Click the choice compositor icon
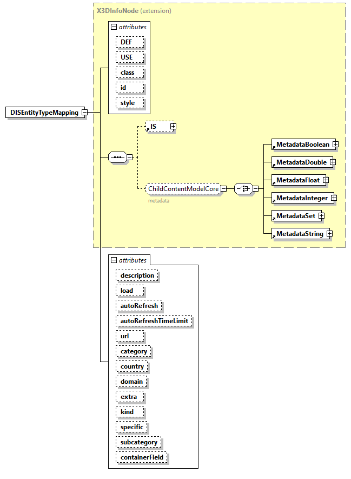Image resolution: width=351 pixels, height=479 pixels. tap(243, 188)
